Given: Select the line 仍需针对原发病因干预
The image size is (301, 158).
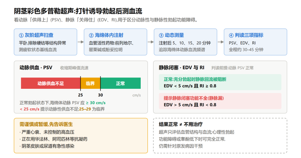Looking at the screenshot, I should click(x=181, y=146).
